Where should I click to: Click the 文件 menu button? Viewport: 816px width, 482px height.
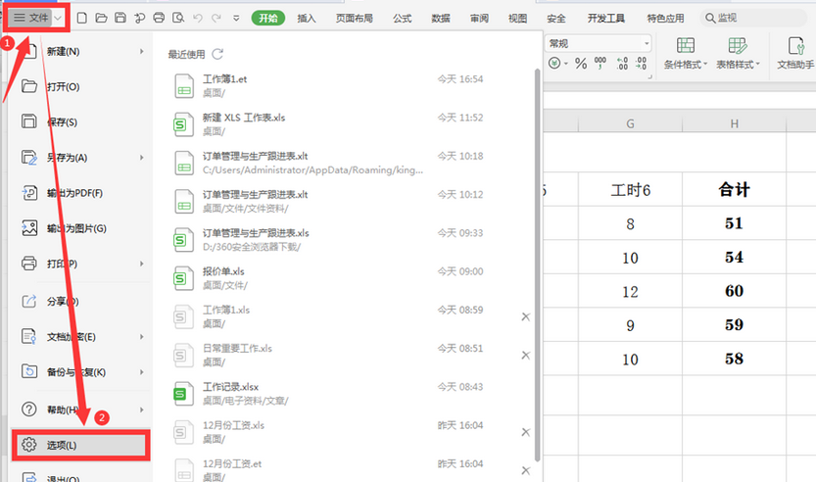[x=31, y=18]
